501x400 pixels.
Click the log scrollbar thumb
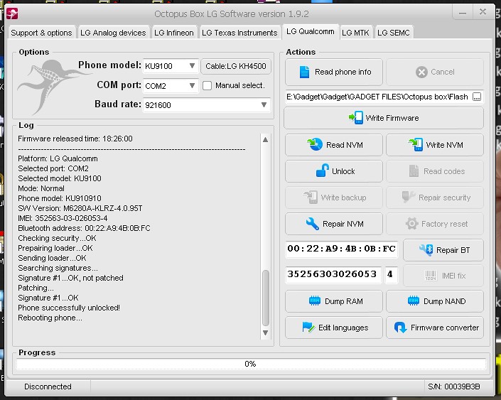(x=265, y=298)
